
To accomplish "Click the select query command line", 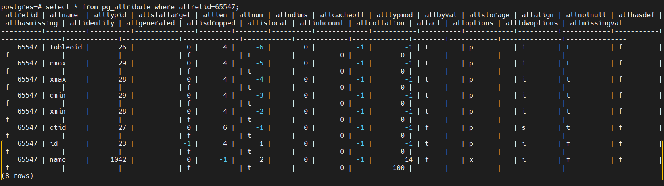I will coord(120,7).
